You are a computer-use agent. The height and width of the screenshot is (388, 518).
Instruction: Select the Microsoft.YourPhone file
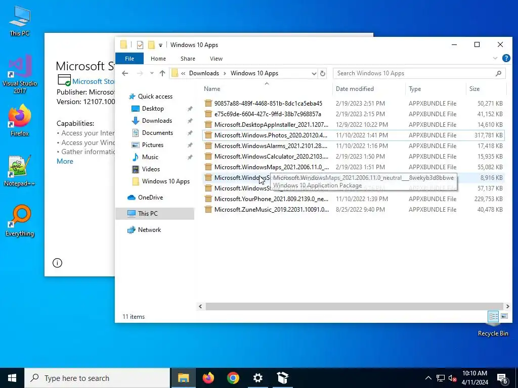(353, 199)
